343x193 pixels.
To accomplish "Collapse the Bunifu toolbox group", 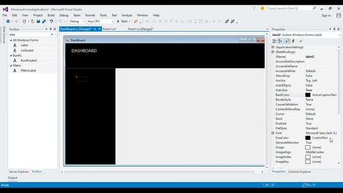I will tap(11, 56).
